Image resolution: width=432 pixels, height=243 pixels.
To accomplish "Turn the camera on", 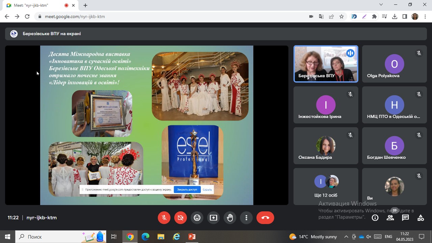I will point(180,218).
